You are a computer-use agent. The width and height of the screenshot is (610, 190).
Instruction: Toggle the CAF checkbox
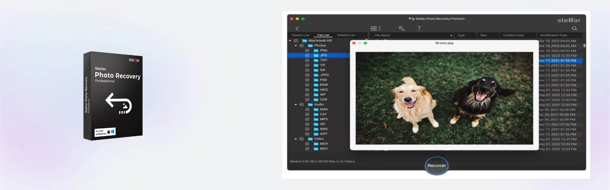[x=307, y=114]
